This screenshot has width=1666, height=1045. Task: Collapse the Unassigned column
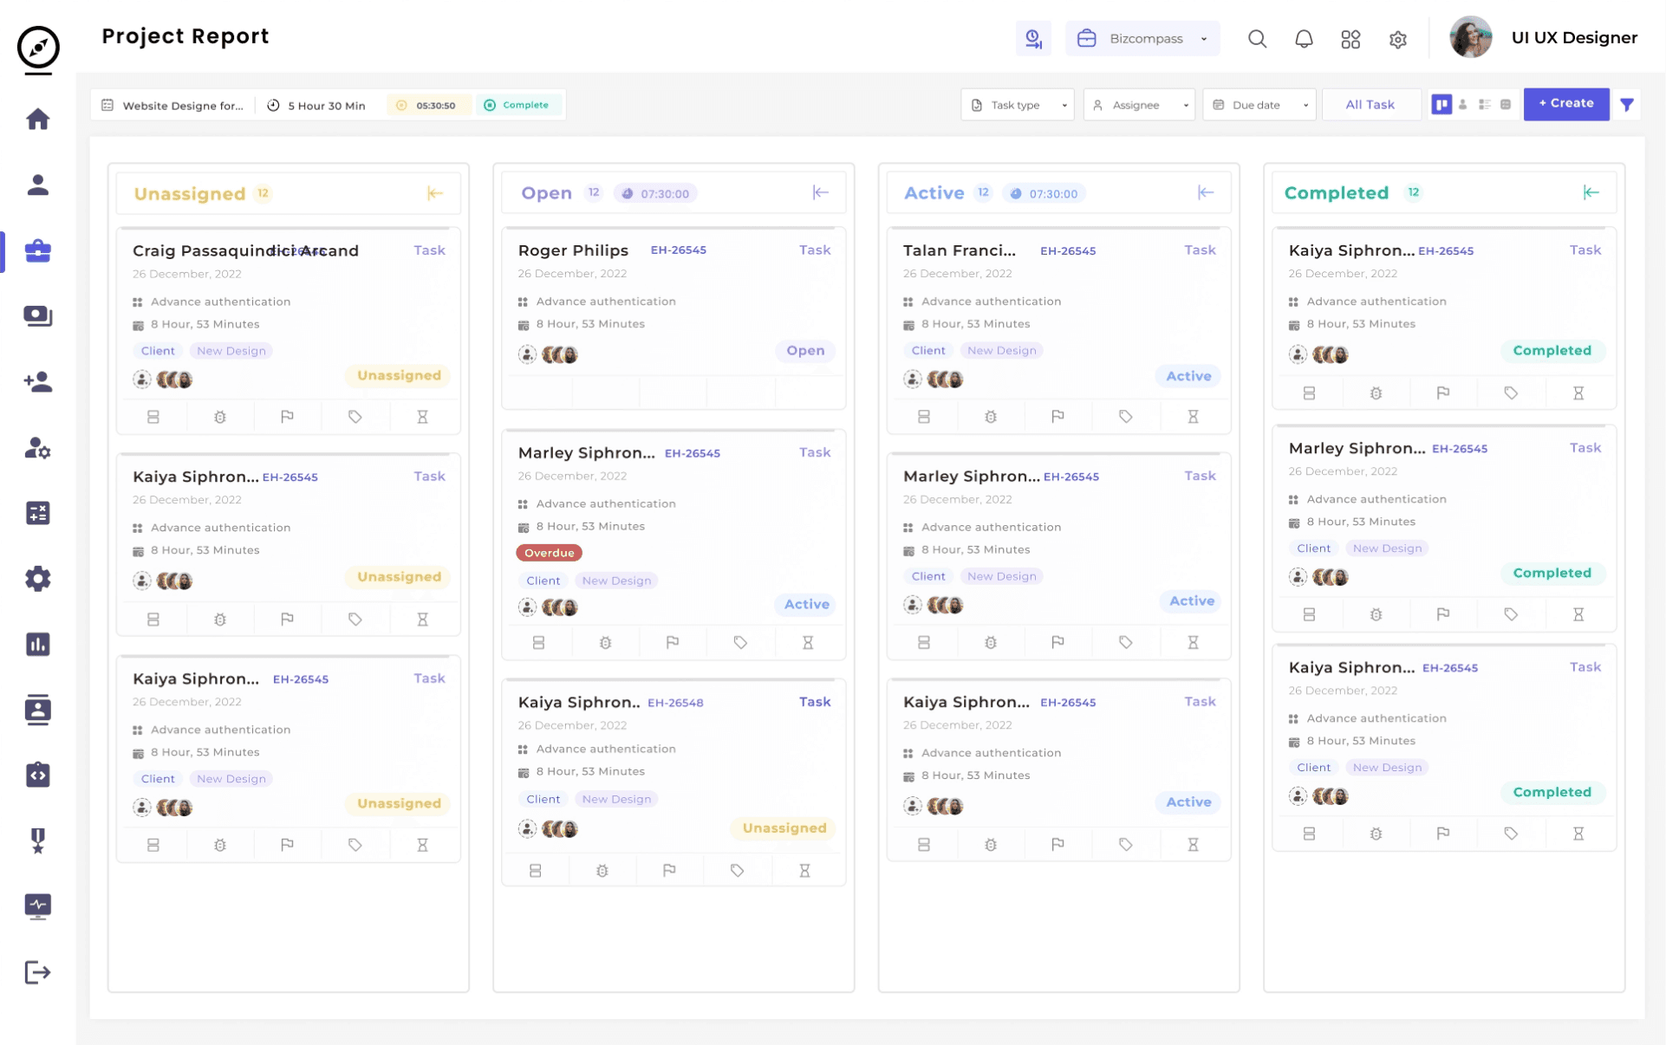435,193
